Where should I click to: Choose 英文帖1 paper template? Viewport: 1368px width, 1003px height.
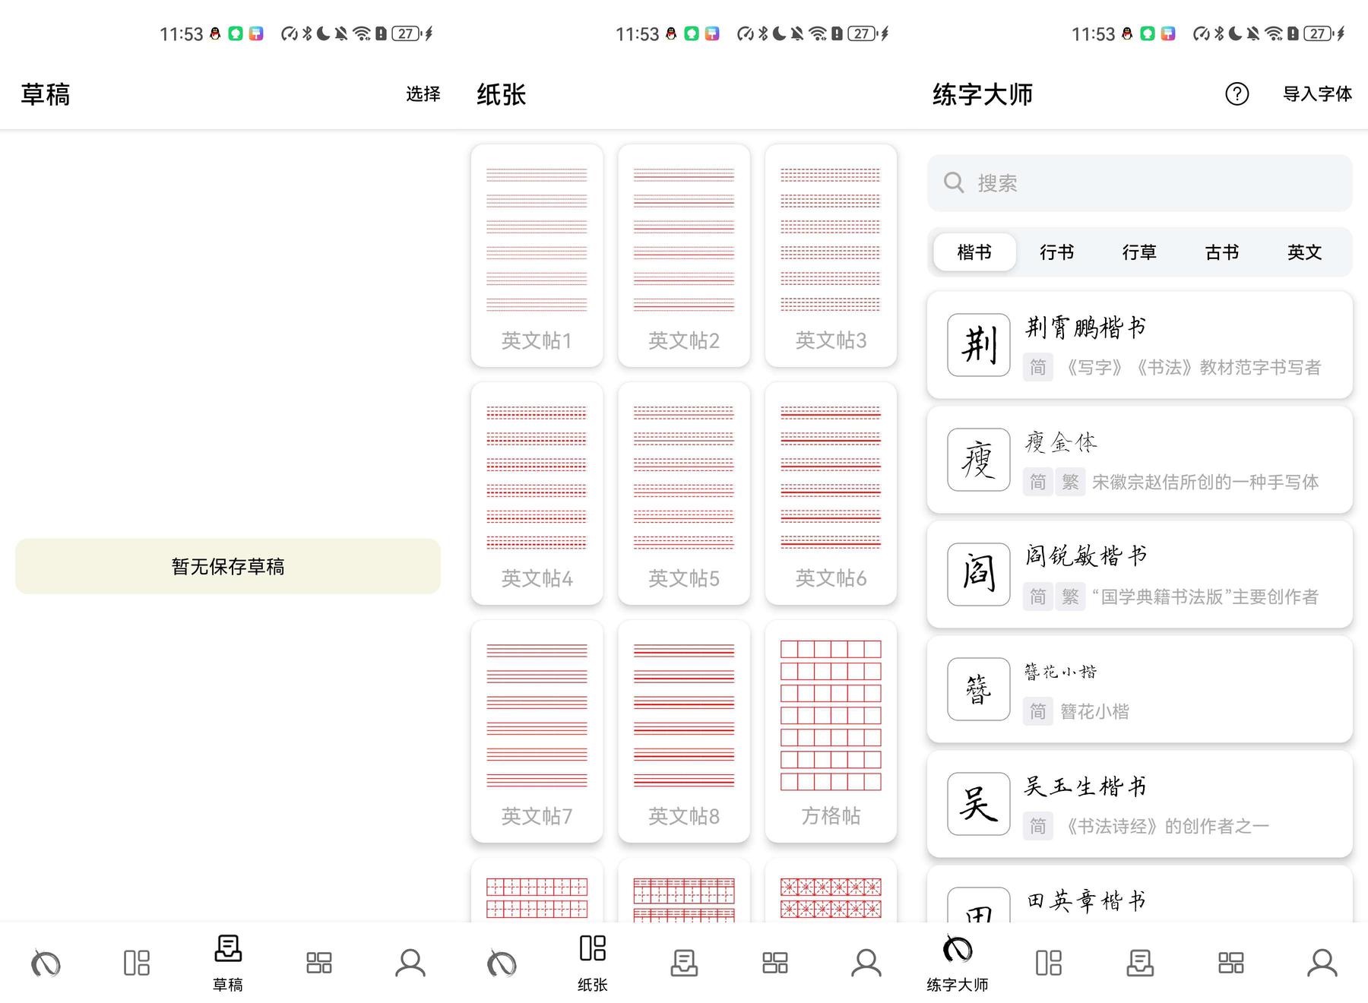pyautogui.click(x=537, y=255)
